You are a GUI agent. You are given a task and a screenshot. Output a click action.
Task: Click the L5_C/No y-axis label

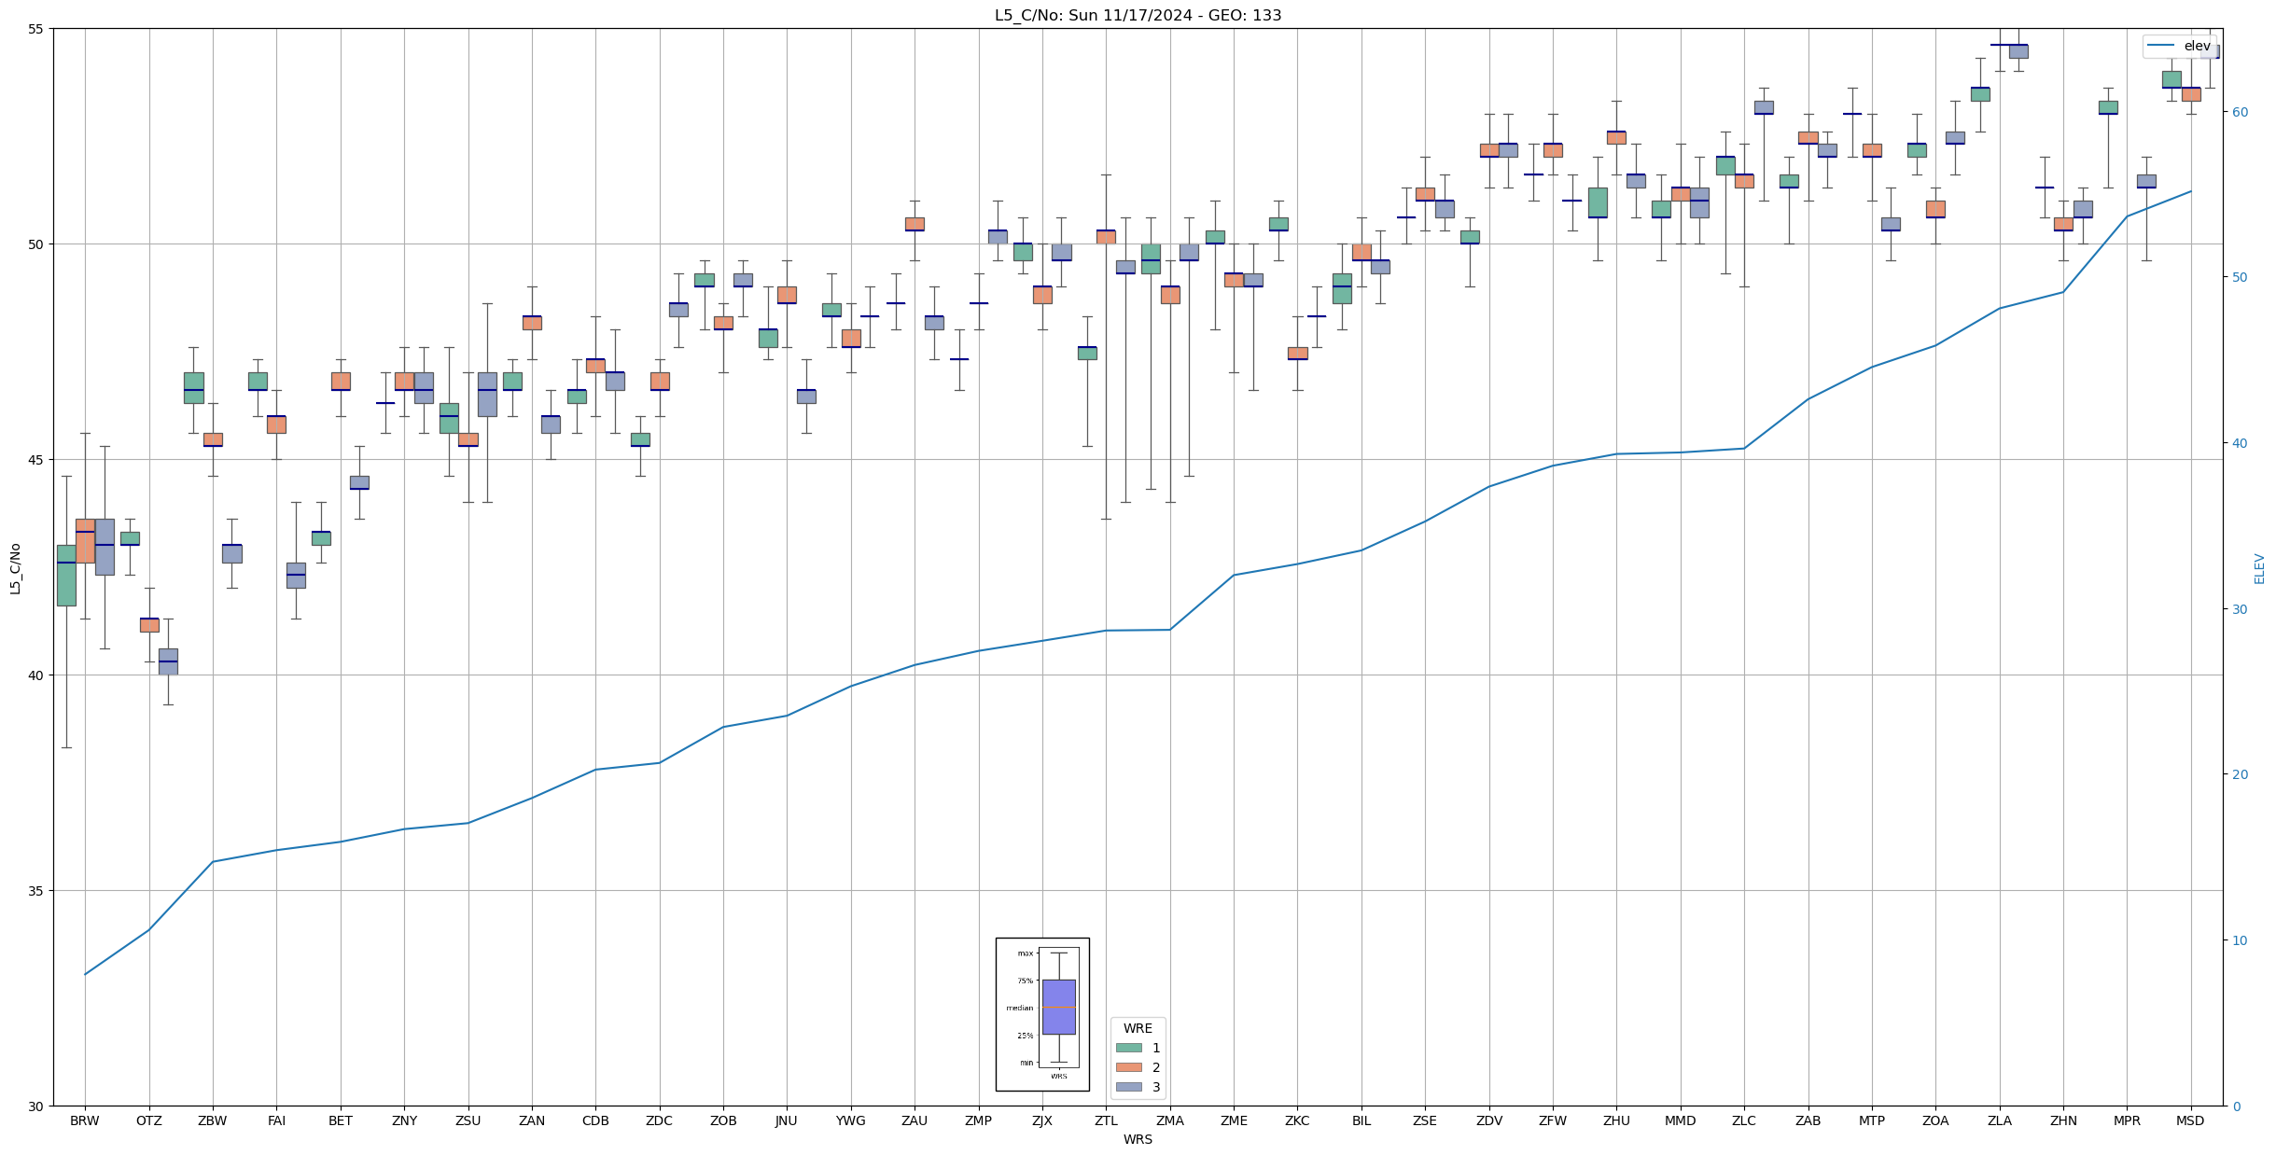pyautogui.click(x=15, y=568)
